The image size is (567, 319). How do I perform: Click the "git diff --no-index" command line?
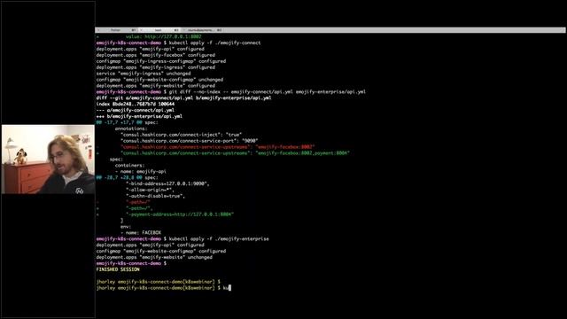[x=230, y=92]
